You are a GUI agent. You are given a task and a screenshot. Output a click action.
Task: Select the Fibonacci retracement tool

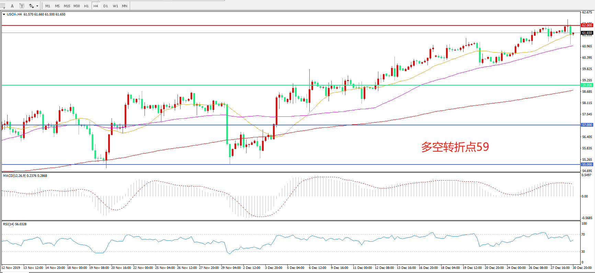(3, 6)
